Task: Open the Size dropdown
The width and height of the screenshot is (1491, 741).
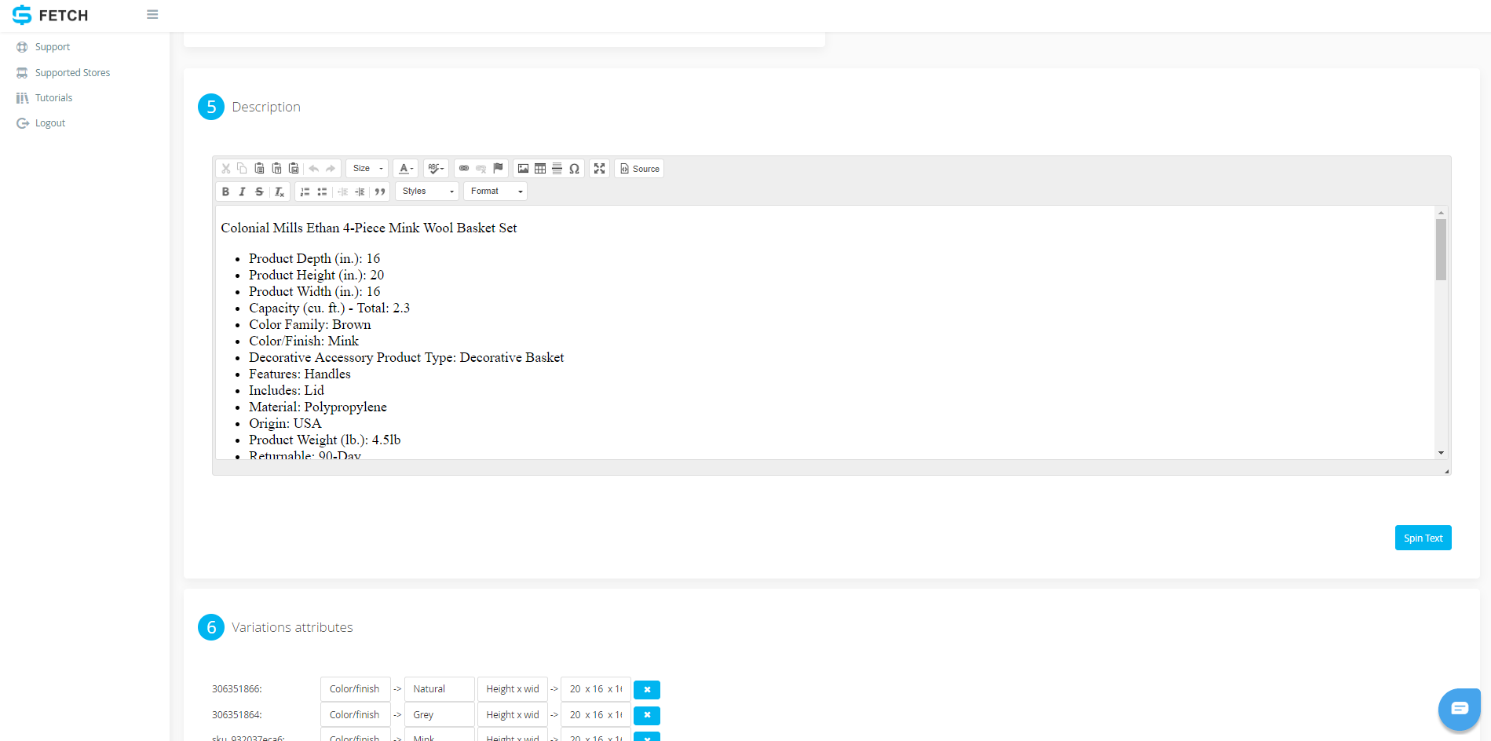Action: [367, 169]
